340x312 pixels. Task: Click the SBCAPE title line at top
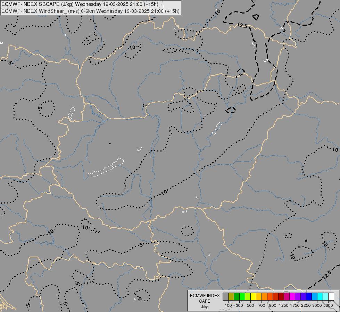(x=80, y=4)
